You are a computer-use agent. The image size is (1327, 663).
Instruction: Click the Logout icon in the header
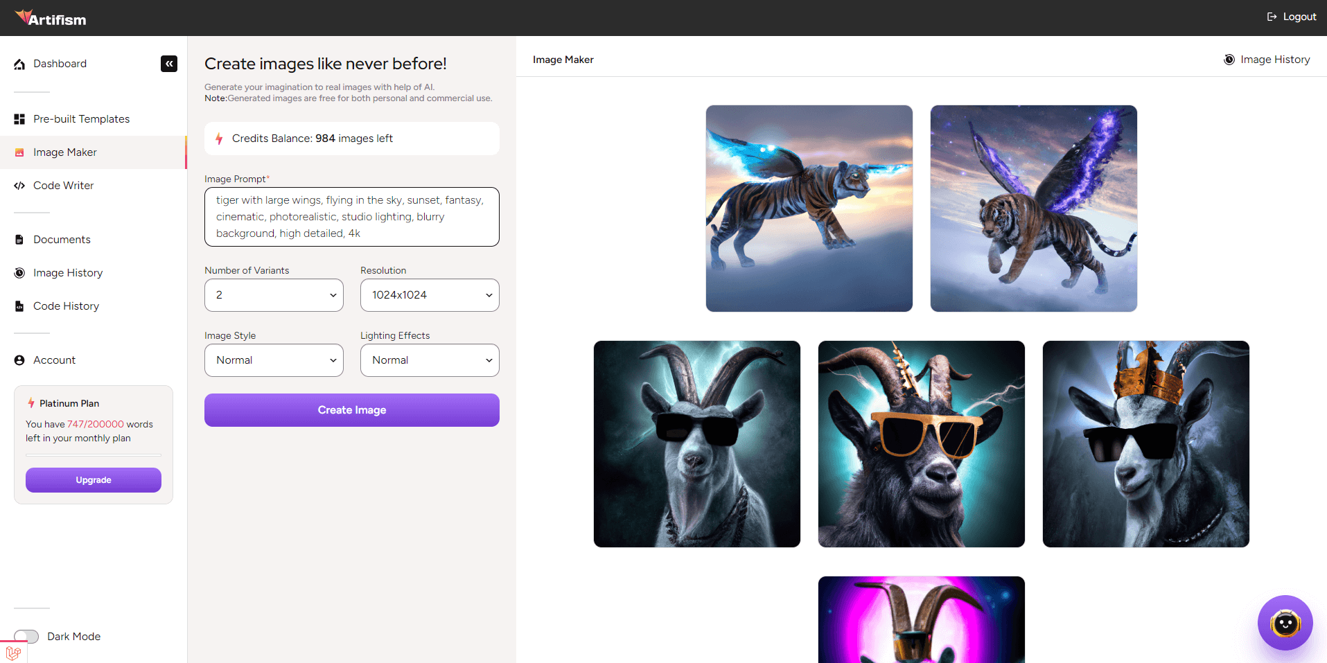pyautogui.click(x=1272, y=17)
